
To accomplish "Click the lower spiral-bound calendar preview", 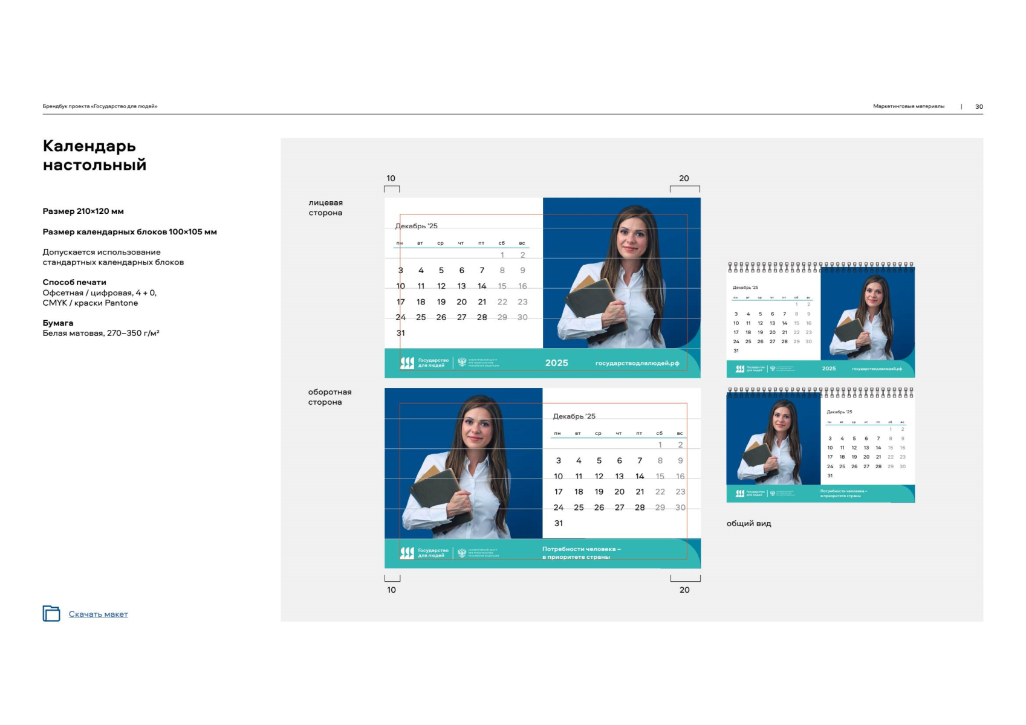I will pyautogui.click(x=820, y=446).
